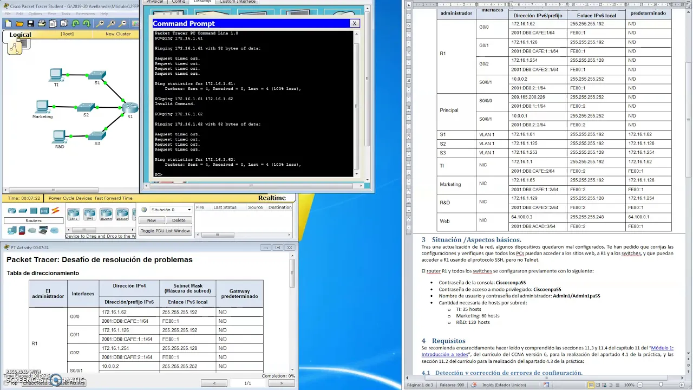Click Power Cycle Devices
The height and width of the screenshot is (390, 693).
70,198
